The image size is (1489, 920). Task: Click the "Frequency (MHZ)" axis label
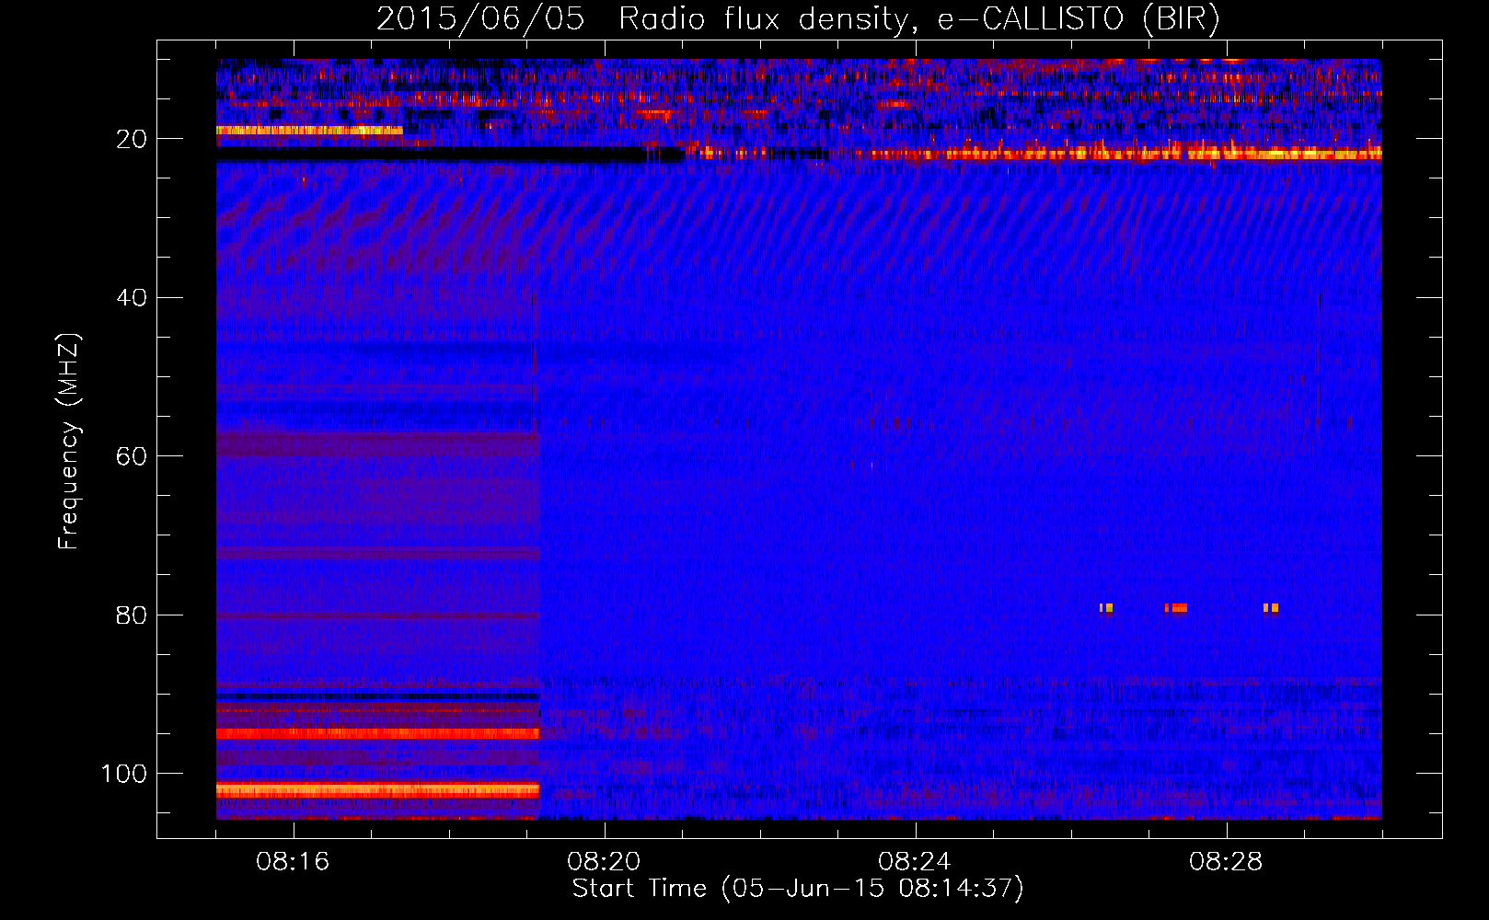pos(69,441)
